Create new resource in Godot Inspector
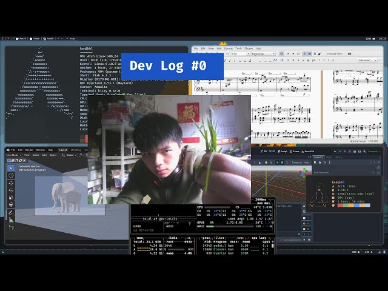 coord(315,162)
